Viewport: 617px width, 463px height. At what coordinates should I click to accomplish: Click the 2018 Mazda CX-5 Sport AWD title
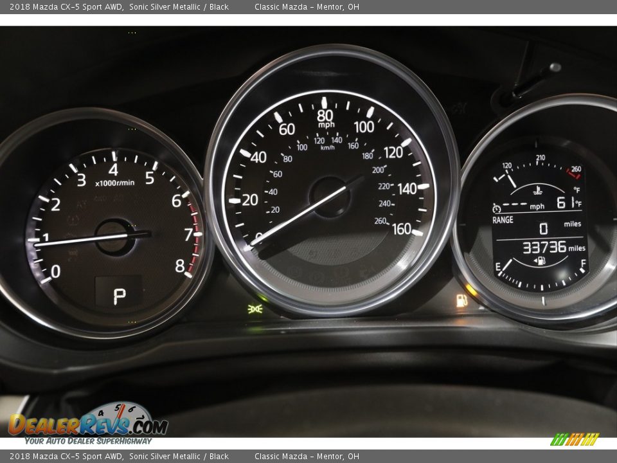tap(66, 7)
